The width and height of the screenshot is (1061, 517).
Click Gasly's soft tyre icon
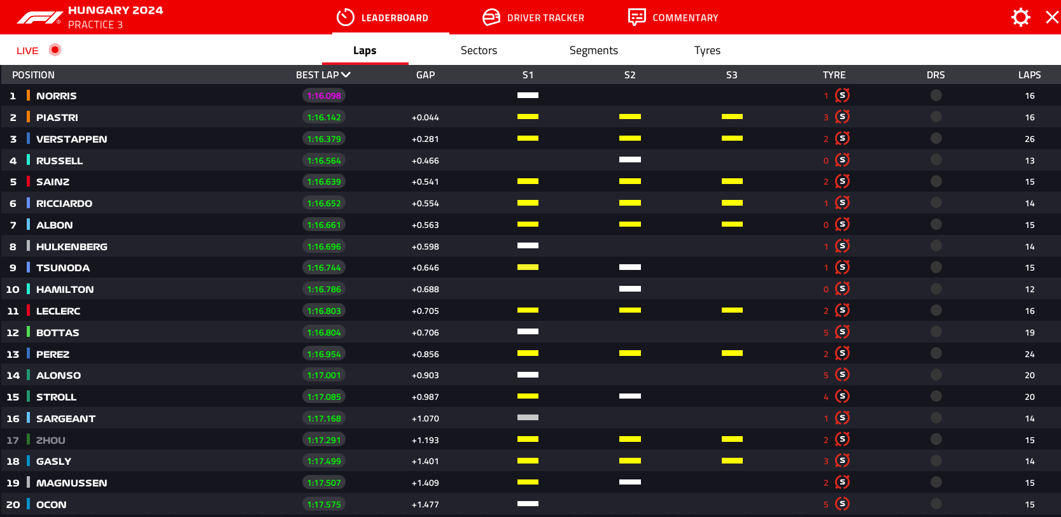click(x=843, y=461)
